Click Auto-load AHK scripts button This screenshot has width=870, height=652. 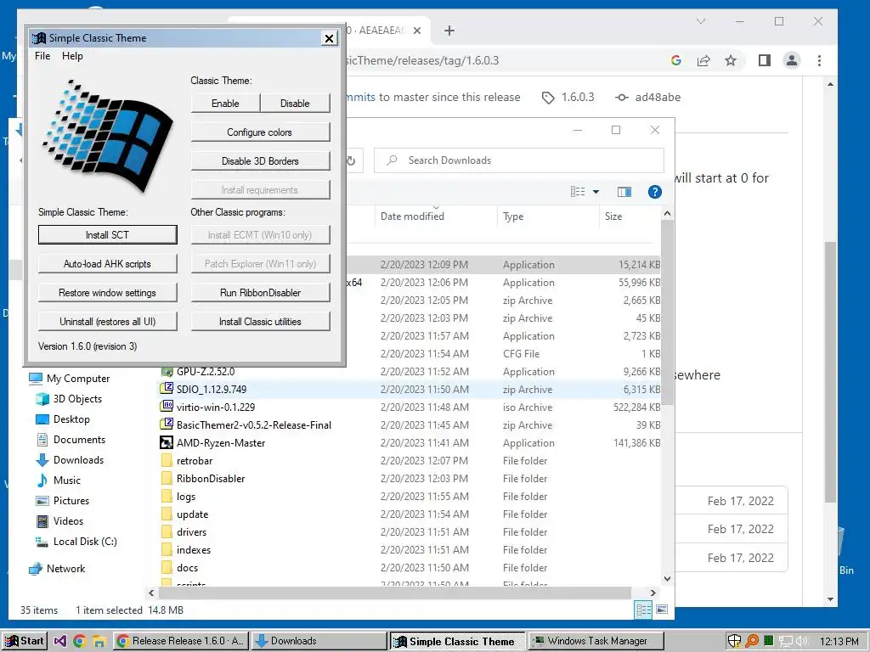(107, 263)
